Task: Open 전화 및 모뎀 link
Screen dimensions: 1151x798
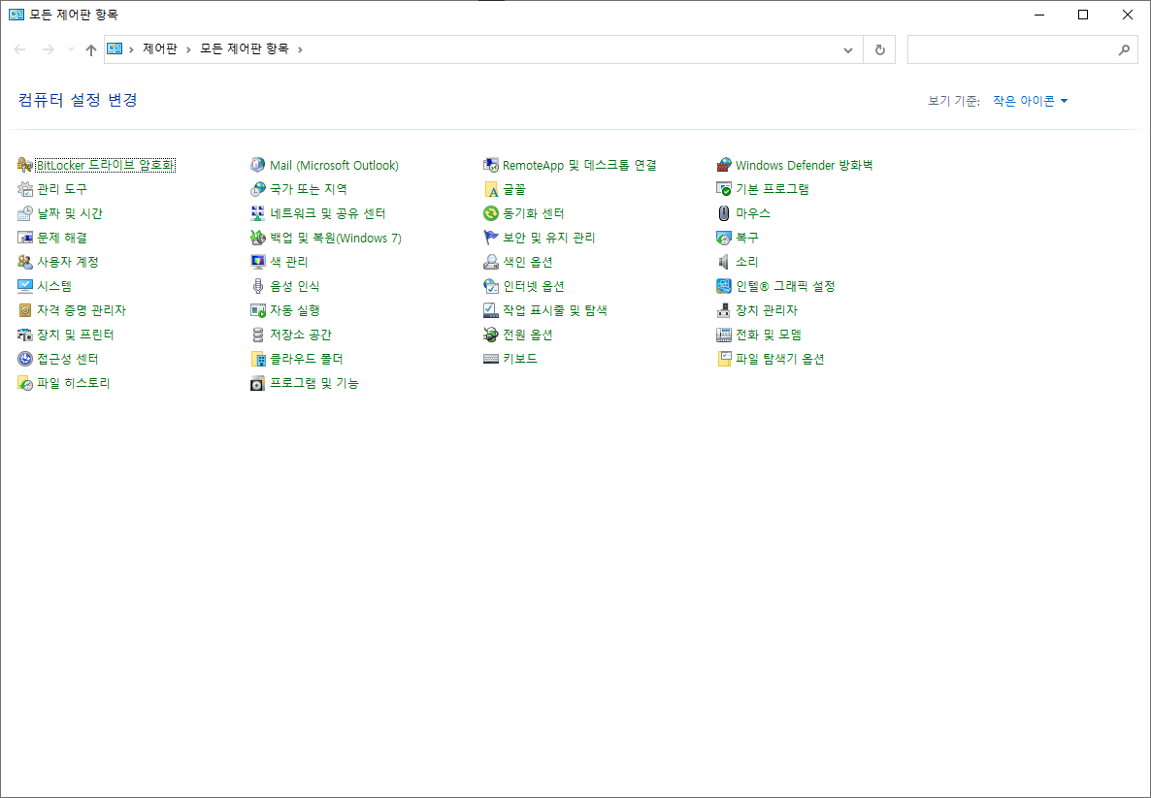Action: pos(769,335)
